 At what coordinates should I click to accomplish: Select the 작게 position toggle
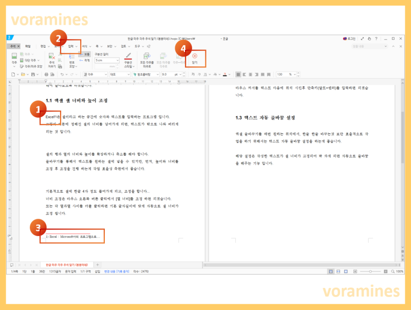[85, 60]
